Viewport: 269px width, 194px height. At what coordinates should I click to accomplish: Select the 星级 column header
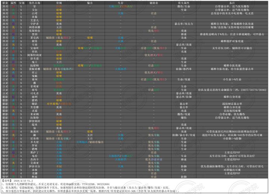(22, 3)
